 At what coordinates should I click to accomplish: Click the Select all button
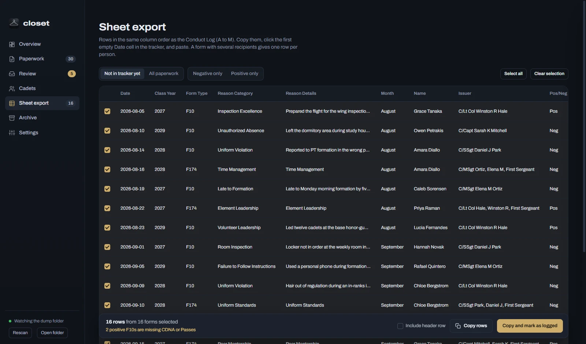(x=513, y=74)
